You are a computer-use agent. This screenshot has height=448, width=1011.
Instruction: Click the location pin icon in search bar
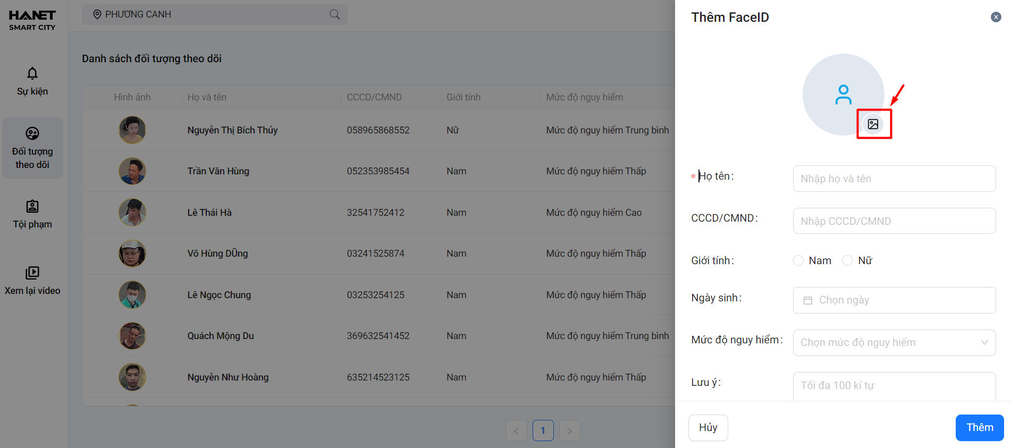click(97, 14)
